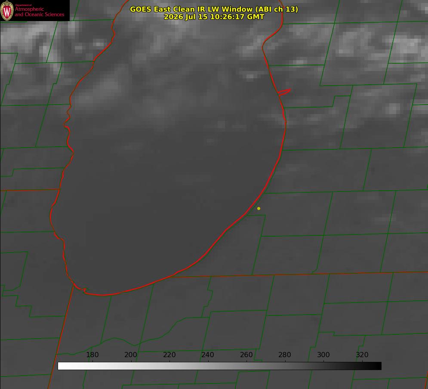Click the small "Department of" text

point(24,5)
